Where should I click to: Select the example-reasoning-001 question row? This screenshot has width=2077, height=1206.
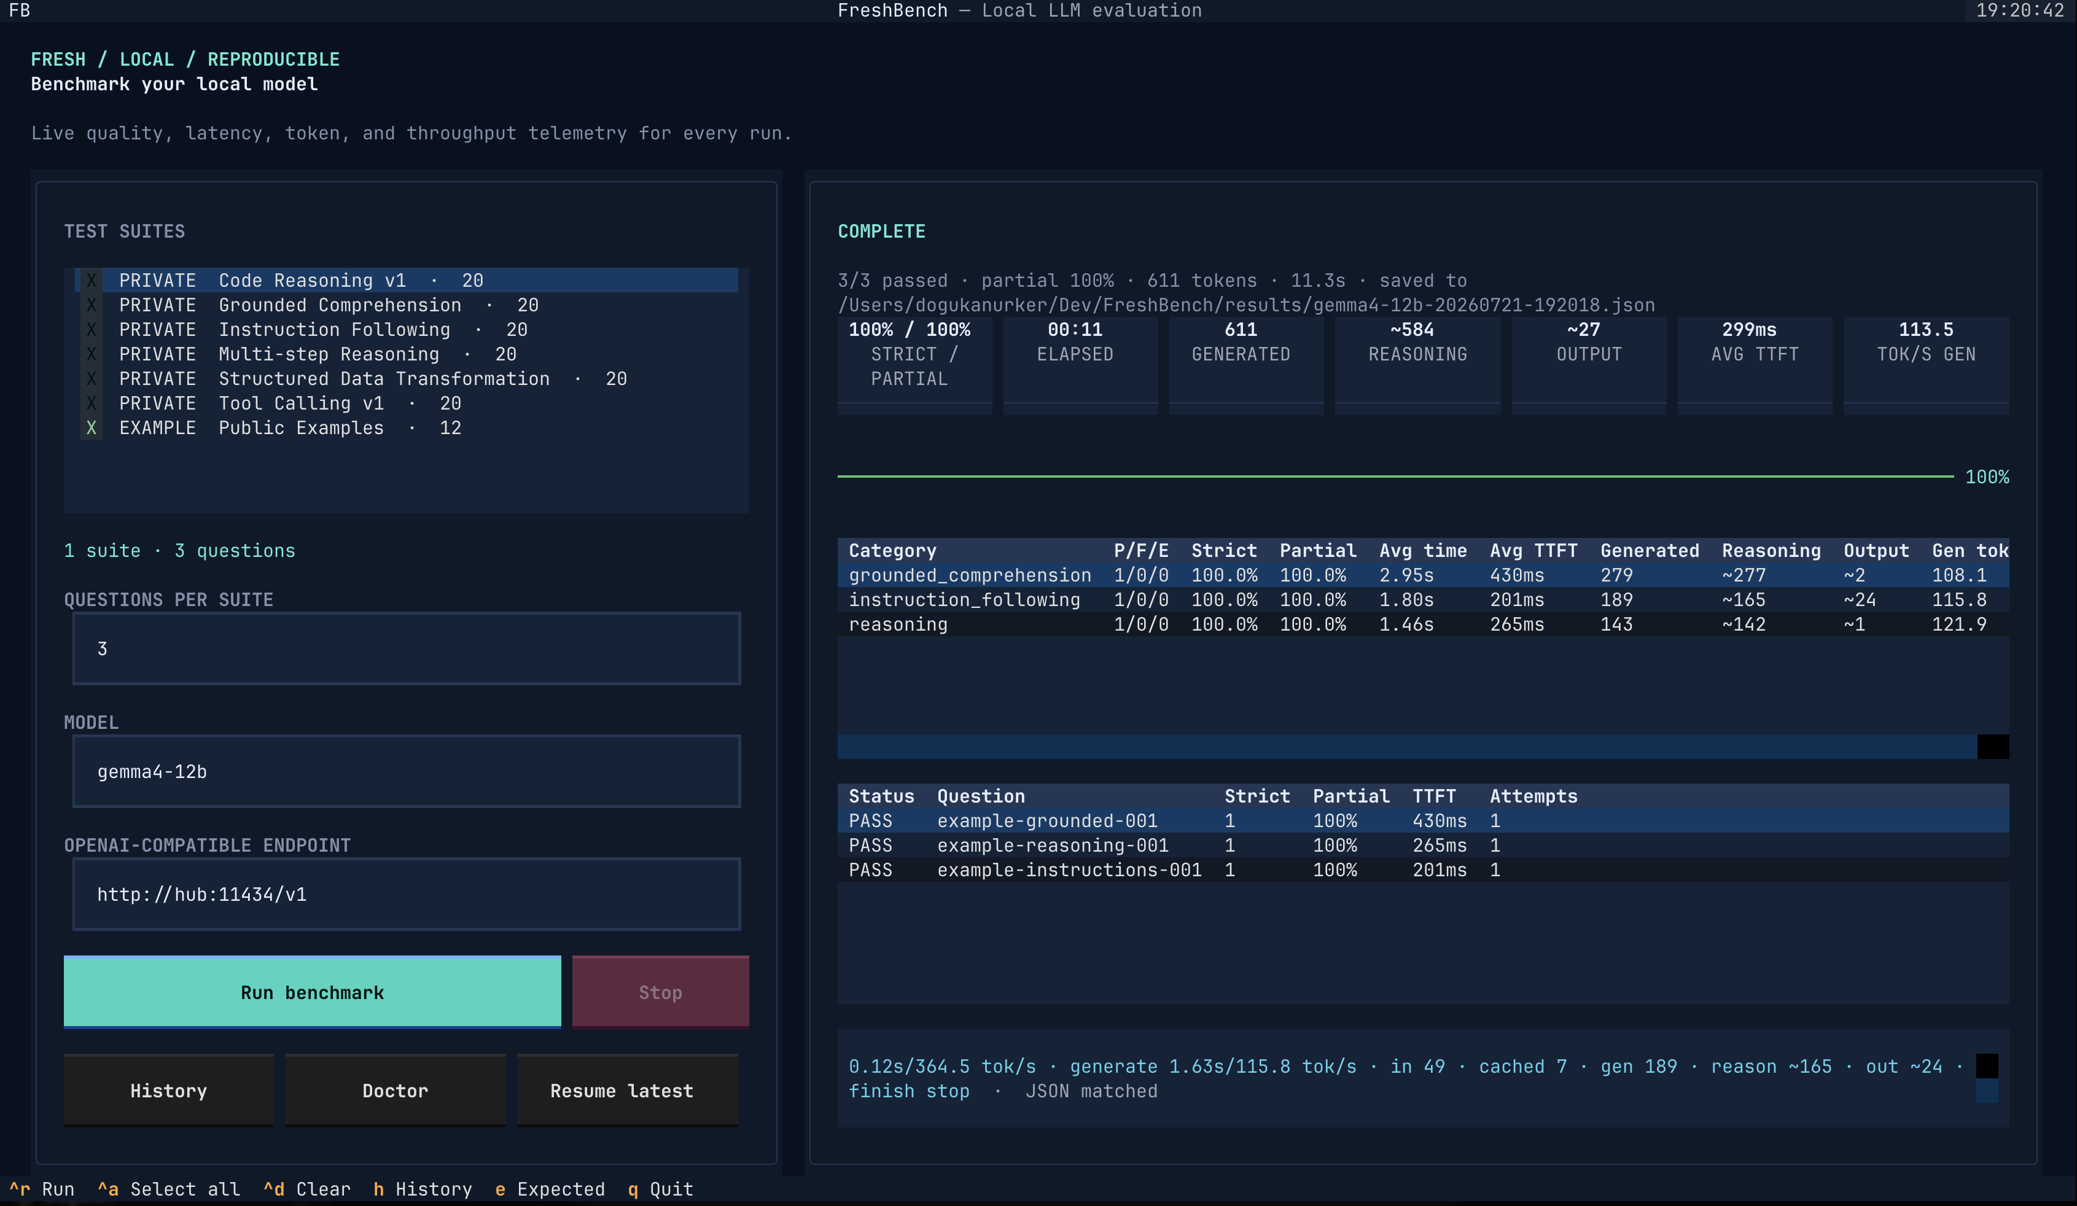point(1424,846)
